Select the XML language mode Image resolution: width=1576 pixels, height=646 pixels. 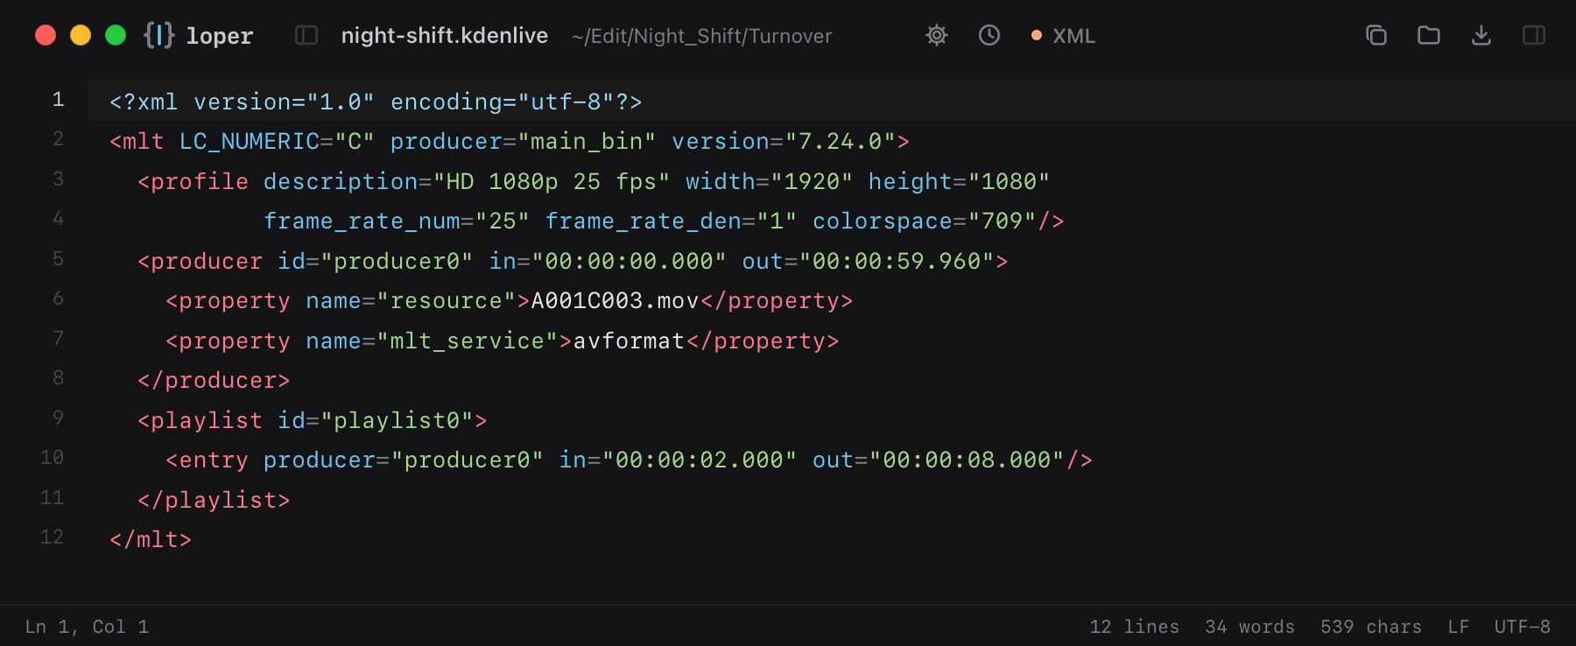1063,36
